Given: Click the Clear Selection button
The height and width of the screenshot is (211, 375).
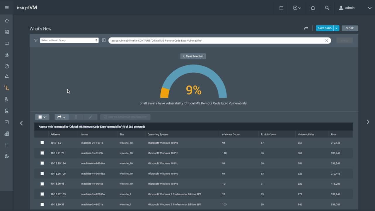Looking at the screenshot, I should pos(193,56).
